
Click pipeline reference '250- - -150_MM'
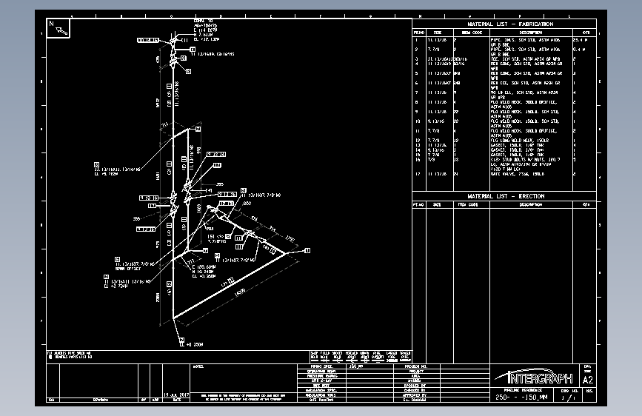pos(521,397)
